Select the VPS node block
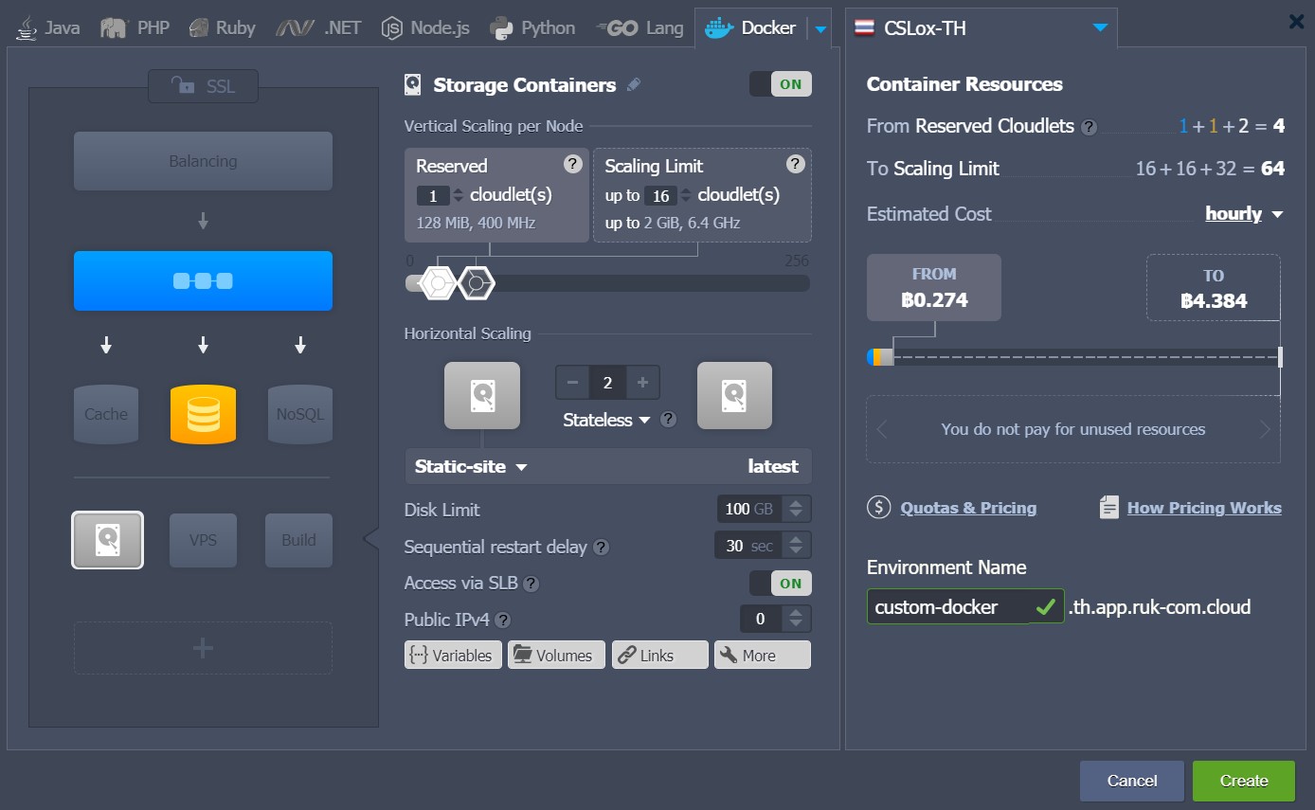The width and height of the screenshot is (1315, 810). pyautogui.click(x=203, y=540)
